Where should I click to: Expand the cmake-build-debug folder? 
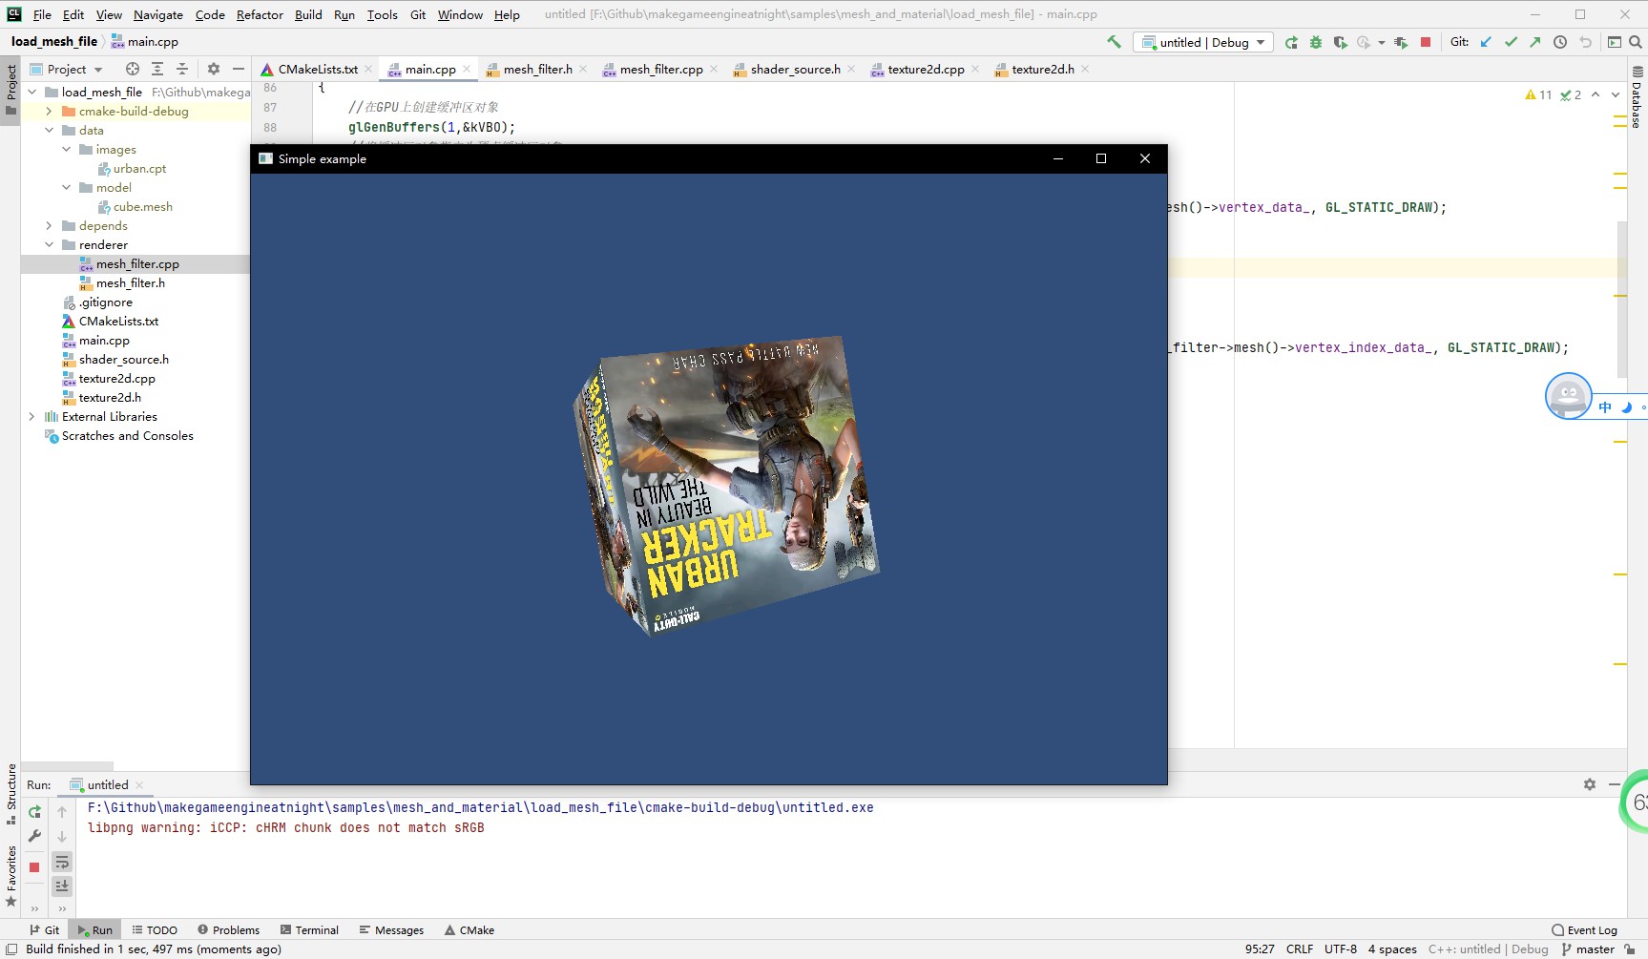click(49, 112)
